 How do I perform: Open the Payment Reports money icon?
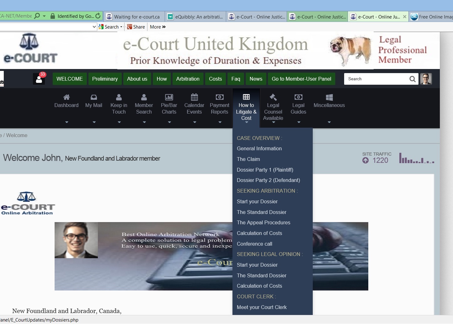pyautogui.click(x=220, y=97)
